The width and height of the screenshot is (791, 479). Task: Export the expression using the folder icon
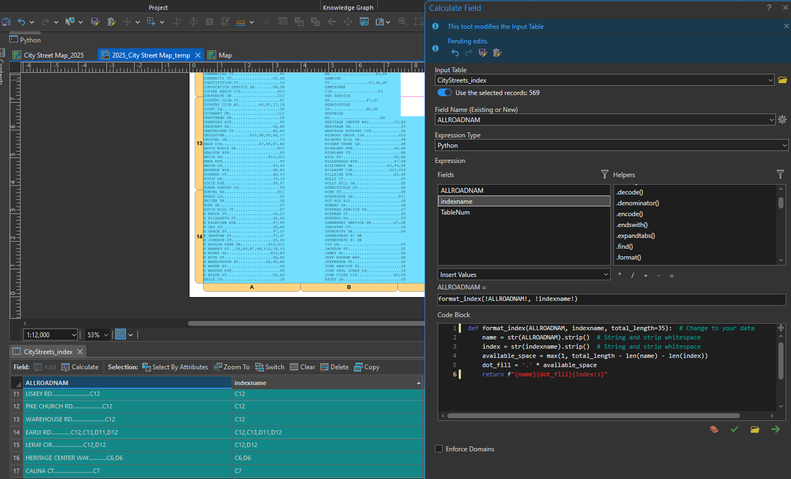pyautogui.click(x=755, y=429)
